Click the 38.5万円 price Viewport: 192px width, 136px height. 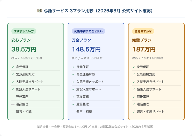click(x=24, y=49)
